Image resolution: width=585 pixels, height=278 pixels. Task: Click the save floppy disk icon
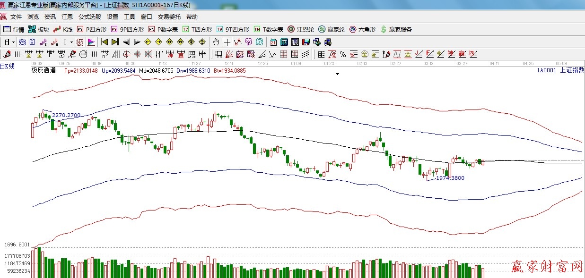tap(306, 42)
